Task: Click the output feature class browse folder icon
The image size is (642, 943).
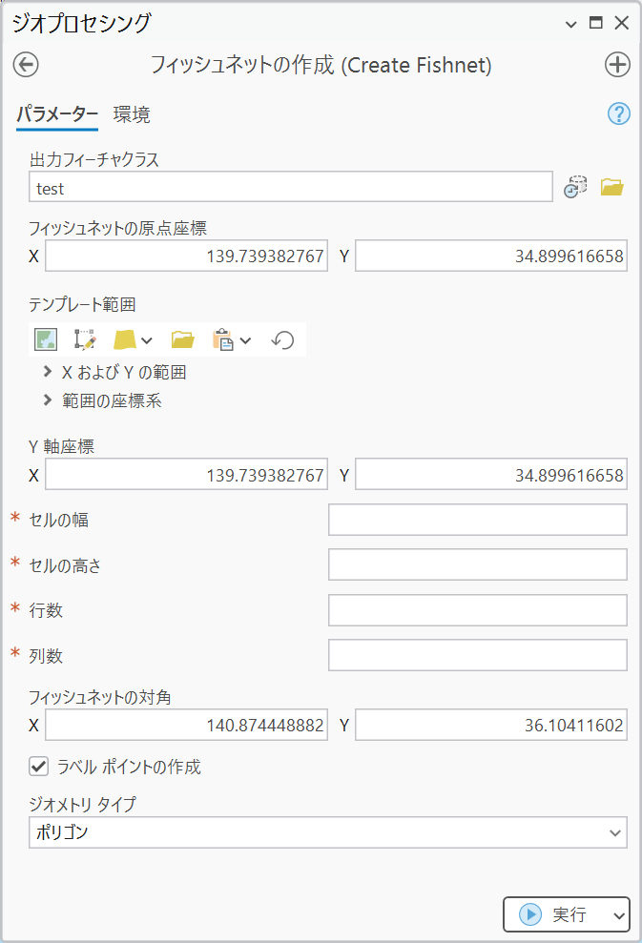Action: tap(611, 188)
